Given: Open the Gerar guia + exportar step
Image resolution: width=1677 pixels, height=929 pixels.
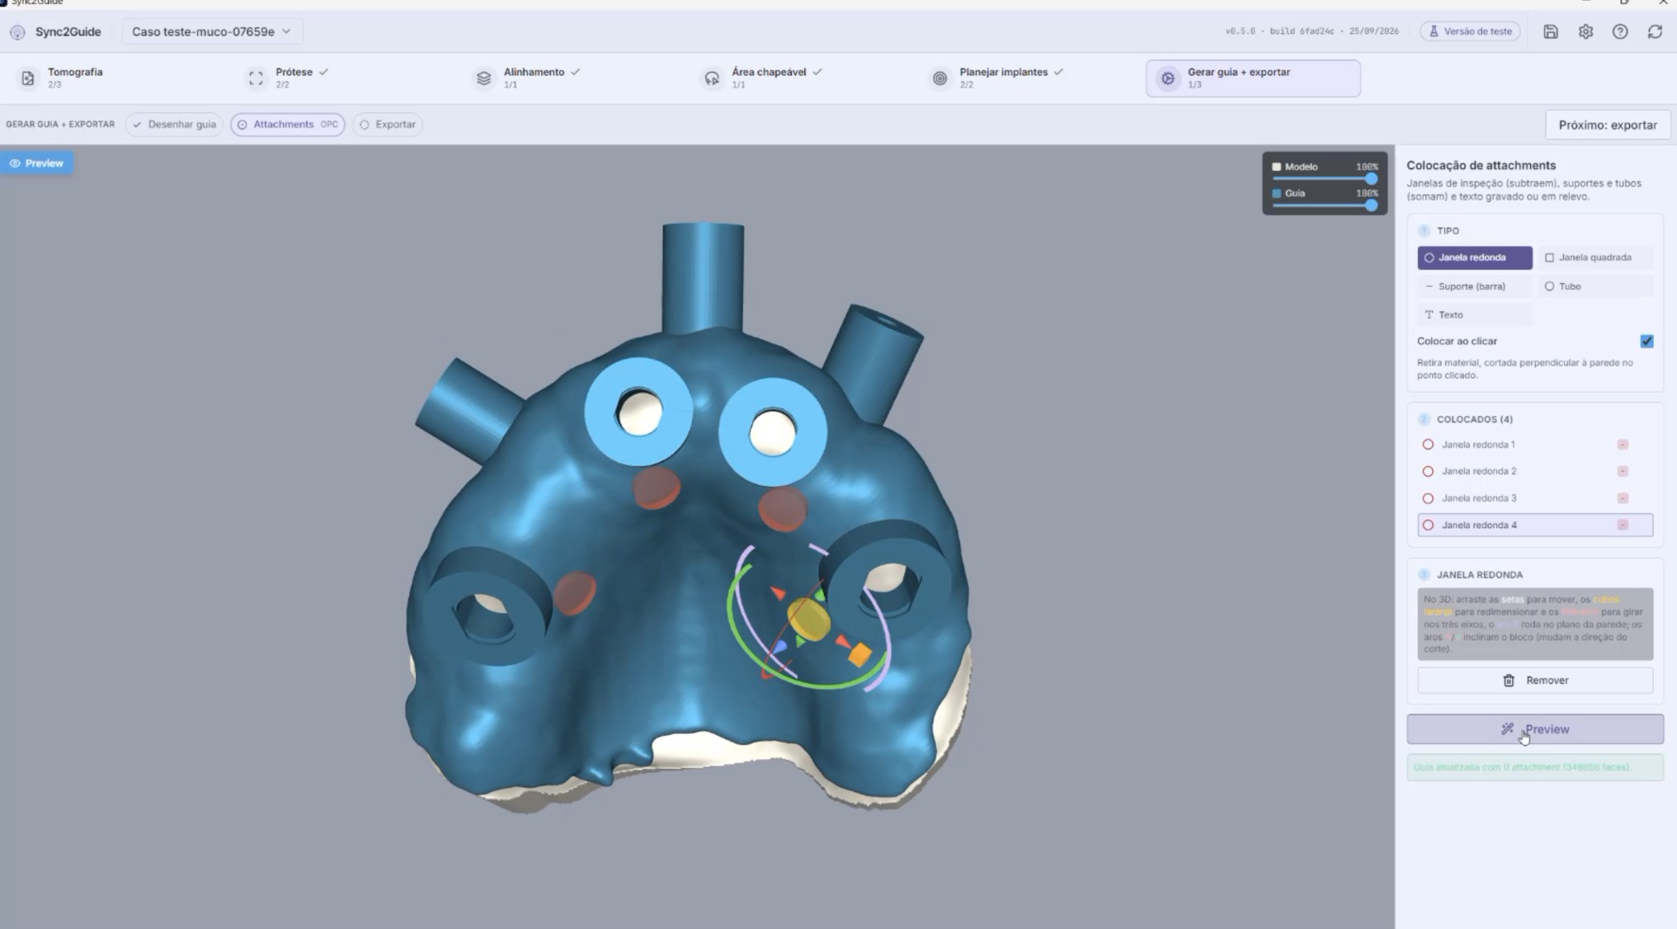Looking at the screenshot, I should coord(1252,78).
